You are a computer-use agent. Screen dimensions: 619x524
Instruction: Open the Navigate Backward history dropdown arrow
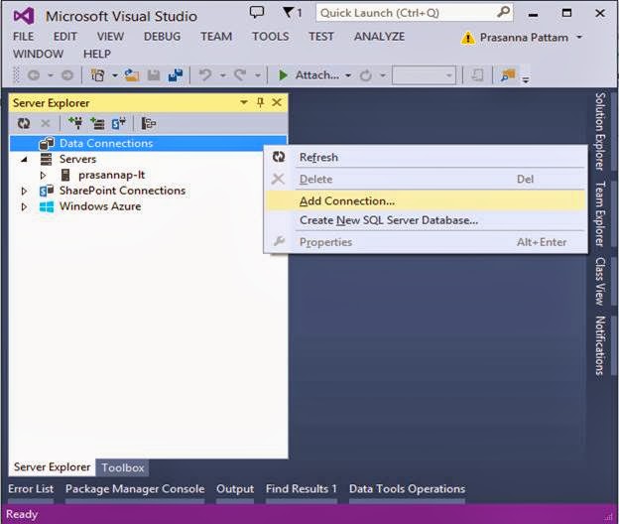point(51,75)
